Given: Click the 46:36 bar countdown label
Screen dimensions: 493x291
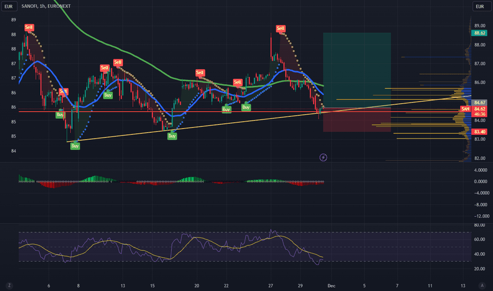Looking at the screenshot, I should point(479,114).
